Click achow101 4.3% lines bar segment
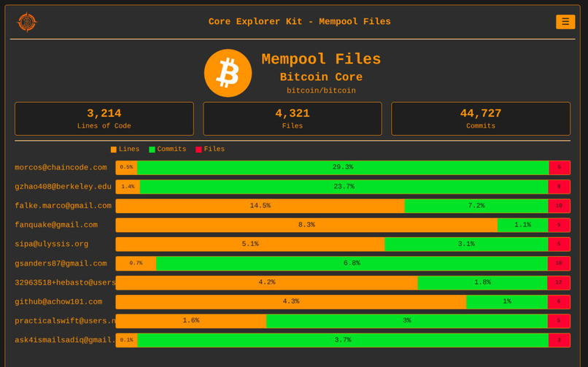Image resolution: width=588 pixels, height=367 pixels. [291, 302]
